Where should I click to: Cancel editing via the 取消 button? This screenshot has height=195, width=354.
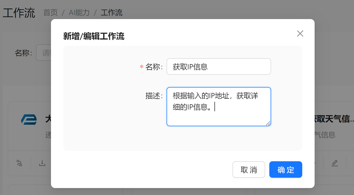[x=249, y=169]
